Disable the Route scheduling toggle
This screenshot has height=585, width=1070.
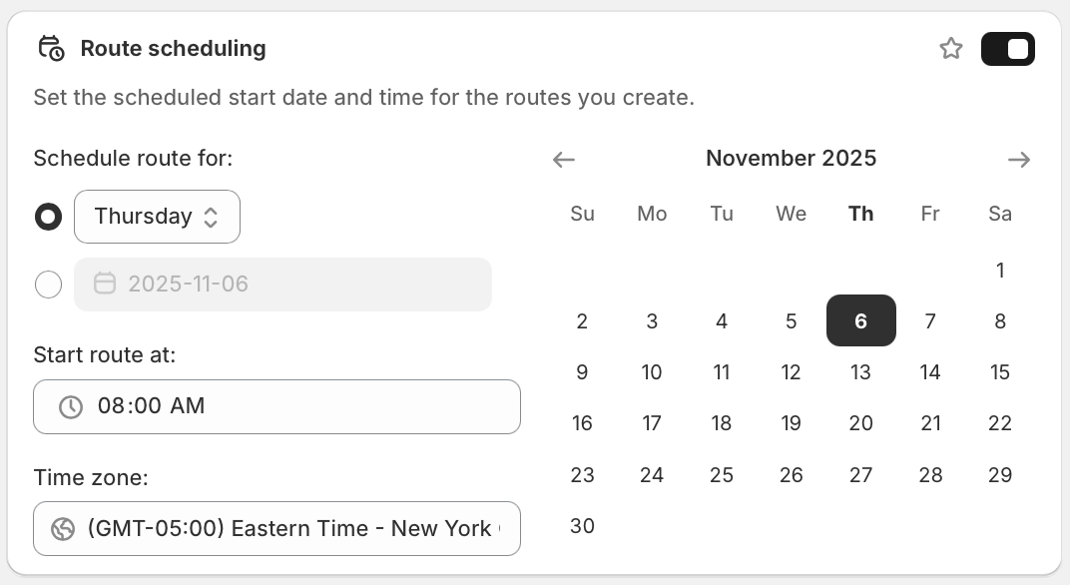click(1007, 49)
